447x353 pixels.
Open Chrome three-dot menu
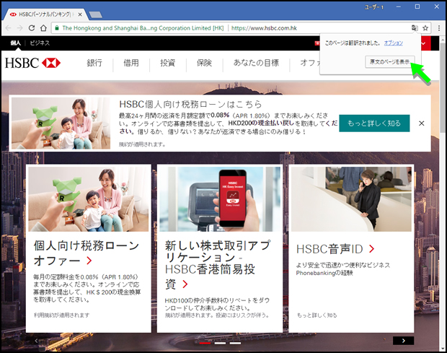(439, 28)
